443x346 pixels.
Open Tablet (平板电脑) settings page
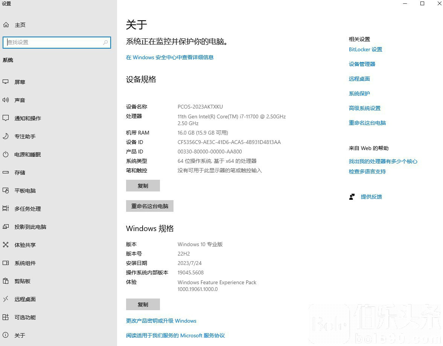pyautogui.click(x=25, y=191)
